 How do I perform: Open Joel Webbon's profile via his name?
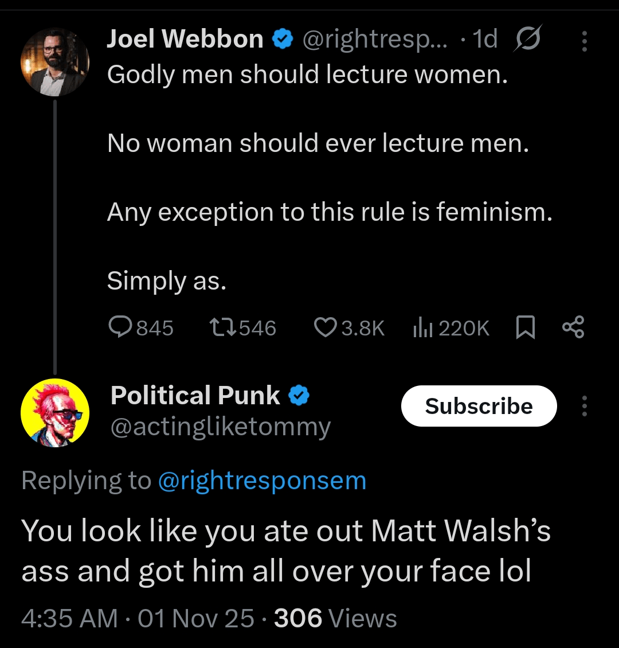185,40
